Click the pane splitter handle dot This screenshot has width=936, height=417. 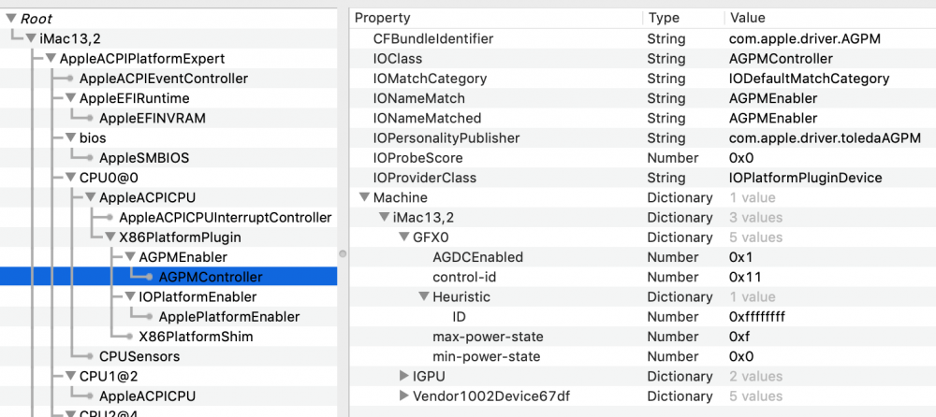(343, 253)
